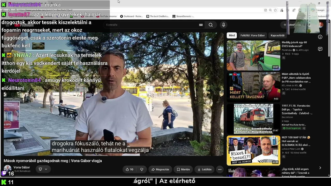Open the MIÉRT KELLETT TÁVOZNIA video thumbnail
The image size is (331, 186).
253,87
